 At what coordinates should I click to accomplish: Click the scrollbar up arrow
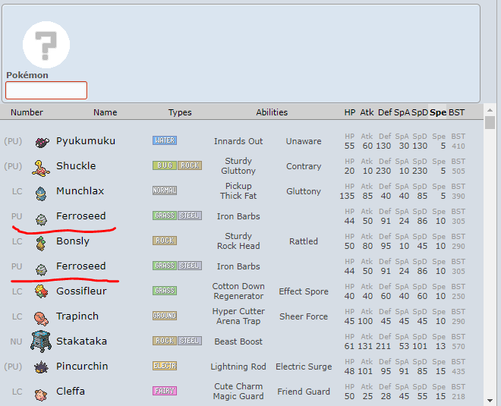(x=490, y=110)
